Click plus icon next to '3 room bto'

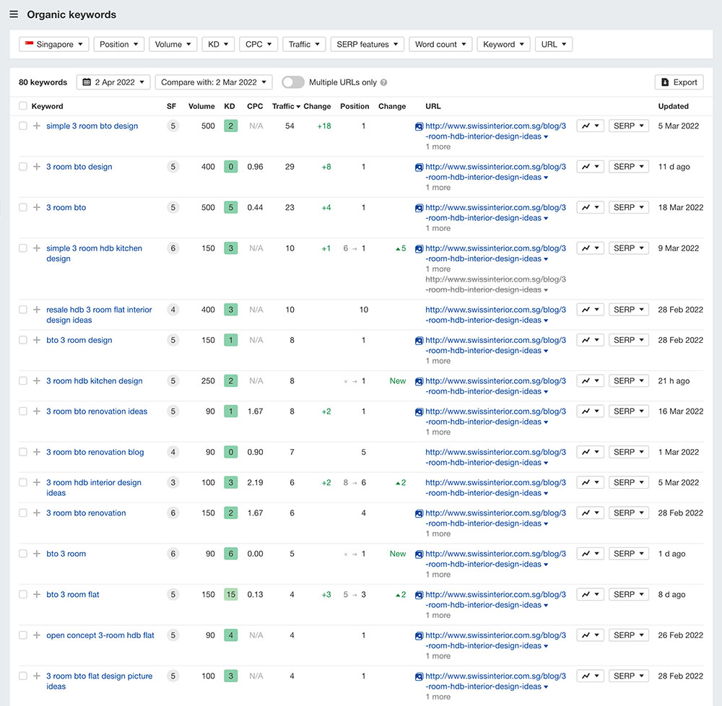tap(37, 207)
